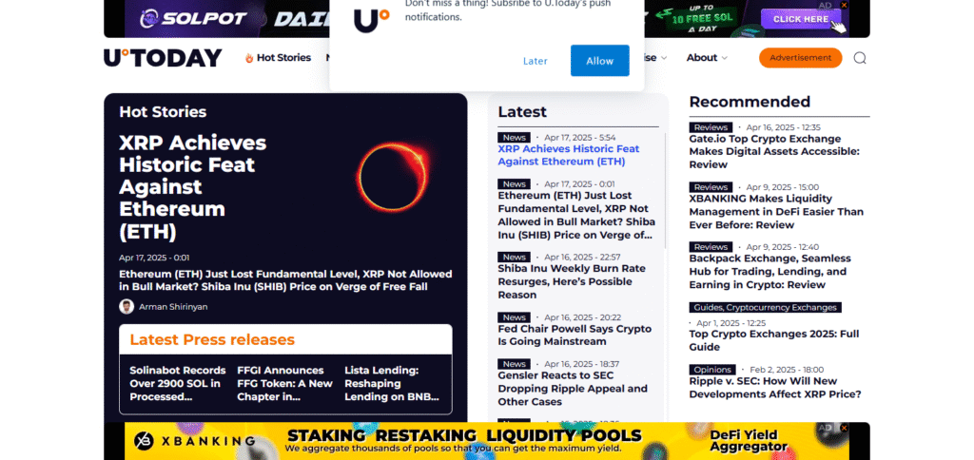Read Lista Lending Reshaping Lending release
This screenshot has height=460, width=974.
[392, 384]
